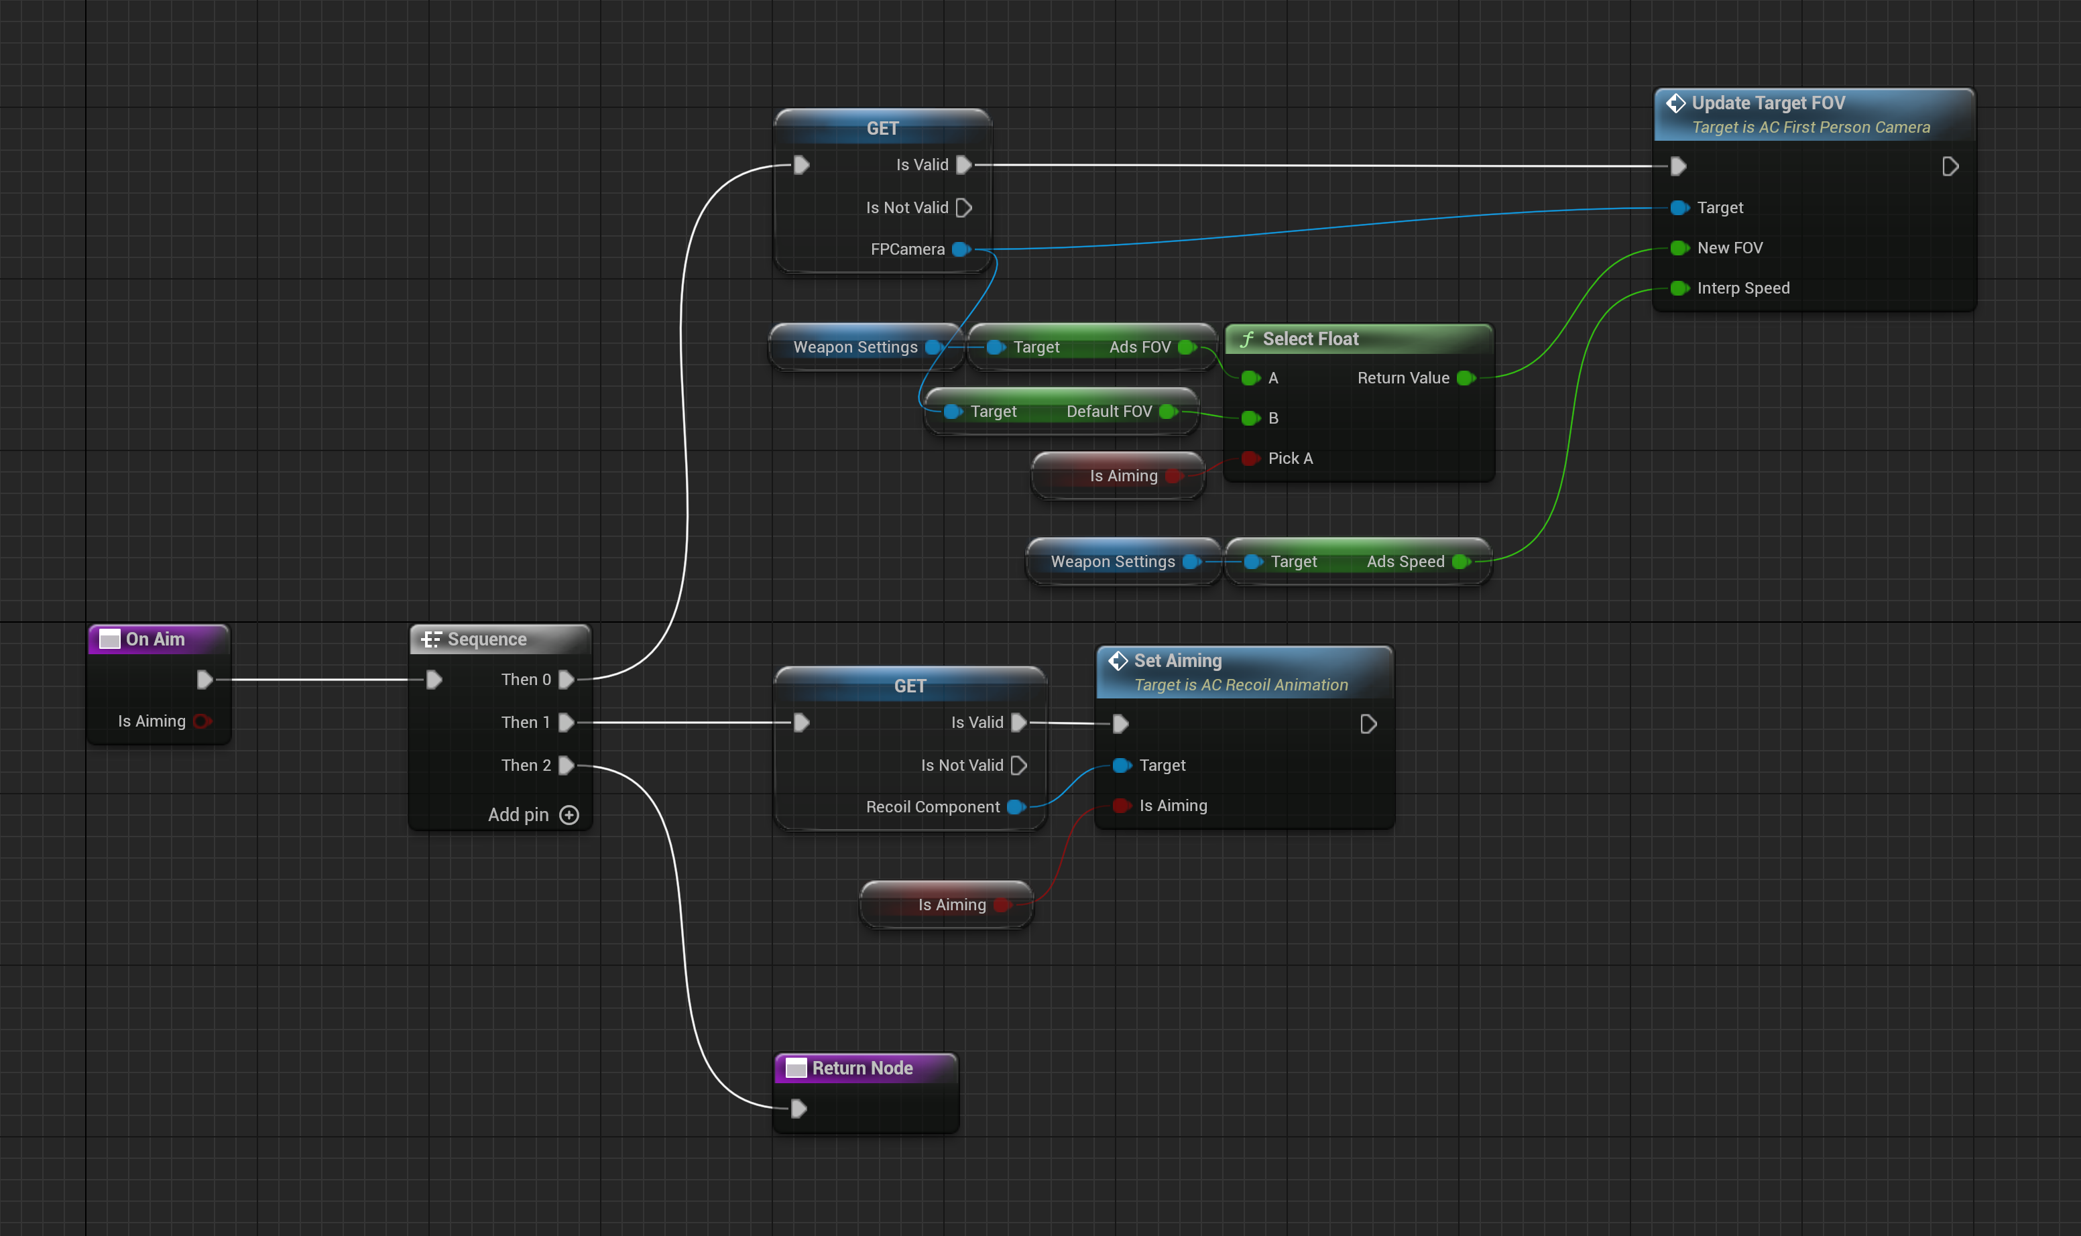Click the New FOV input pin

pos(1679,247)
